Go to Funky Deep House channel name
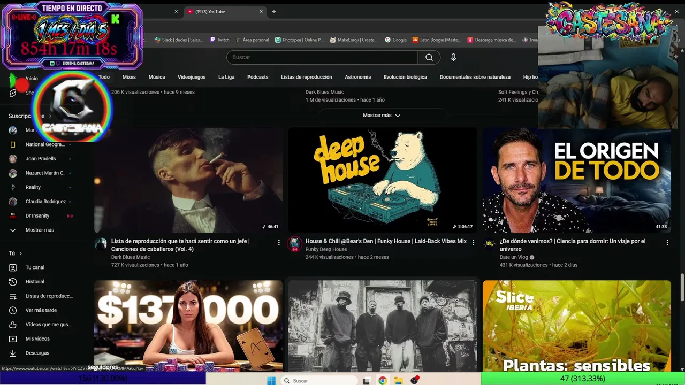Image resolution: width=685 pixels, height=385 pixels. 326,249
